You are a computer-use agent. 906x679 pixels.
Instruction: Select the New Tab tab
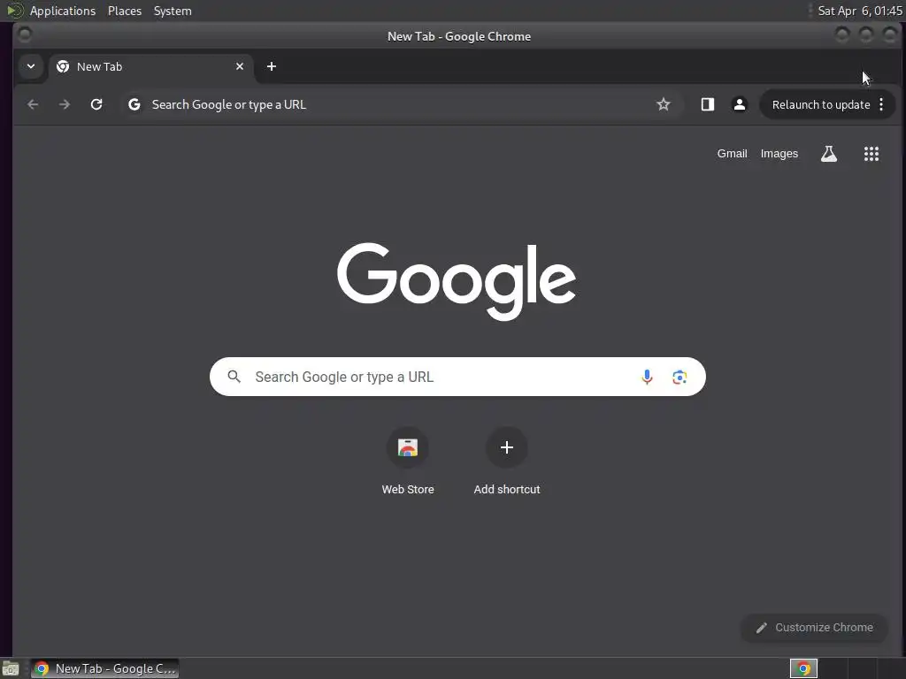150,66
